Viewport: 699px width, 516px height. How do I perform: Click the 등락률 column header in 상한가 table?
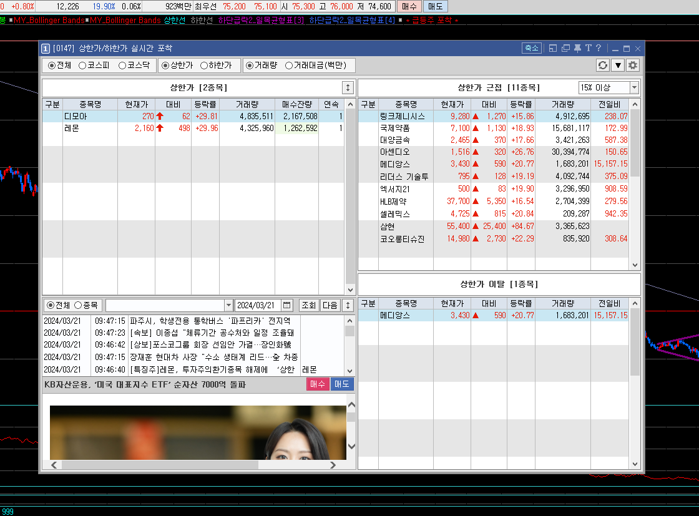(x=205, y=104)
